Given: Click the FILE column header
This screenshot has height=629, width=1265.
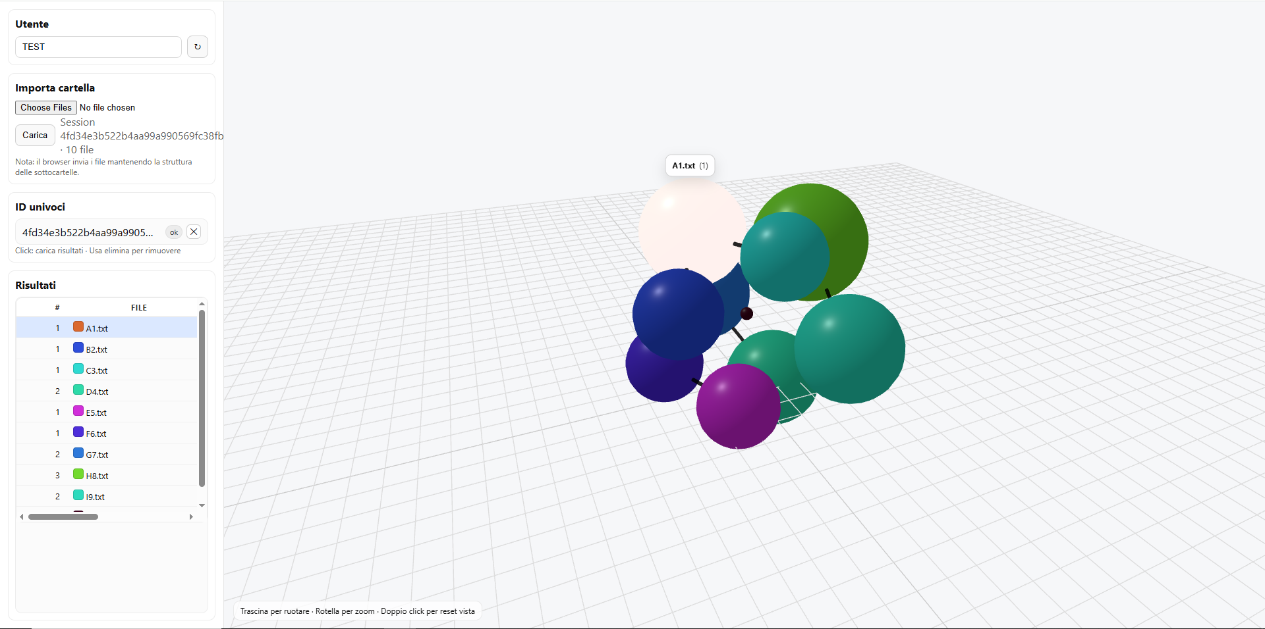Looking at the screenshot, I should [138, 307].
